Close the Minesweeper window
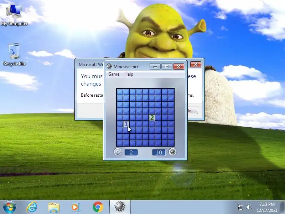The width and height of the screenshot is (285, 214). click(178, 66)
